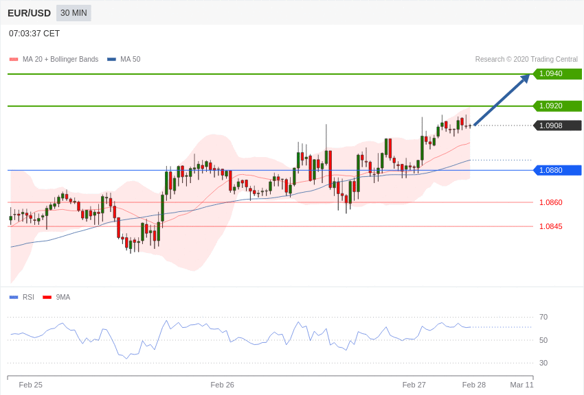Viewport: 584px width, 395px height.
Task: Click the RSI 70 level label
Action: point(543,317)
